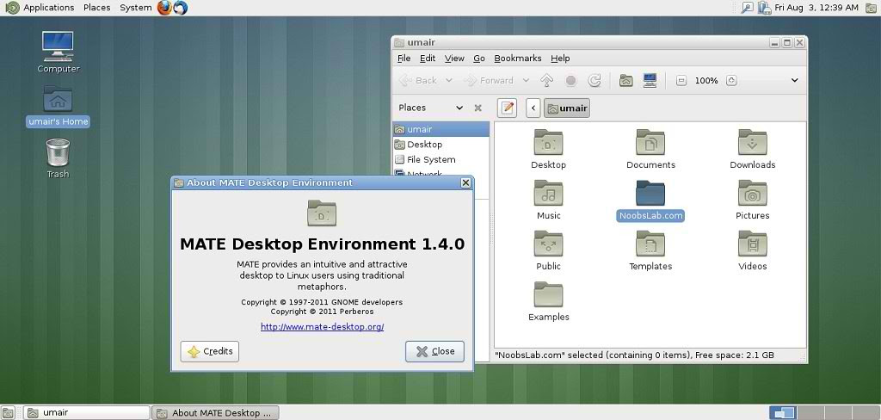Screen dimensions: 881x420
Task: Click the Forward toolbar button
Action: 489,80
